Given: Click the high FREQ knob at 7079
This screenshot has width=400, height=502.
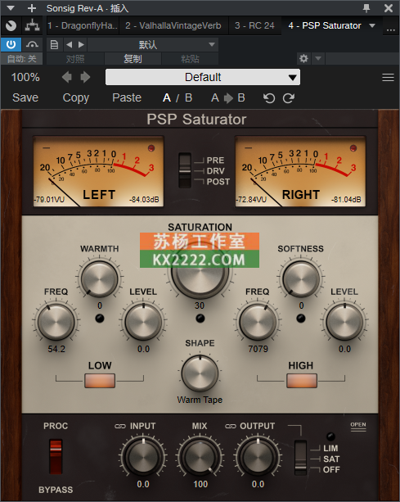Looking at the screenshot, I should coord(258,322).
